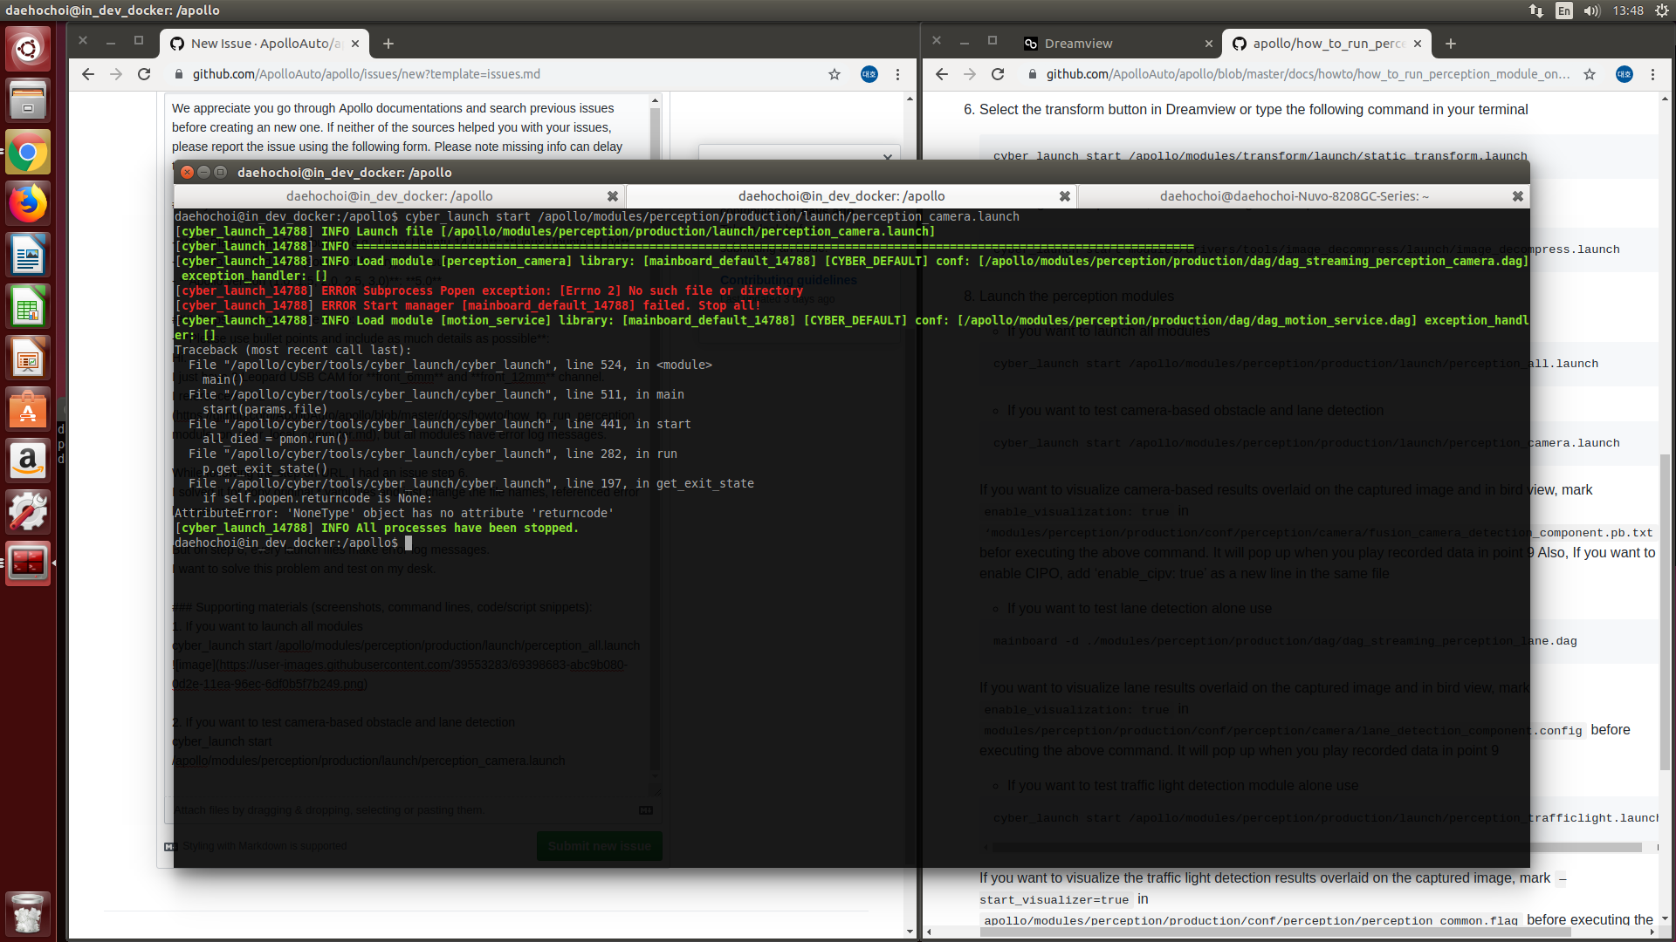Viewport: 1676px width, 942px height.
Task: Open Chrome menu in the left browser window
Action: coord(897,74)
